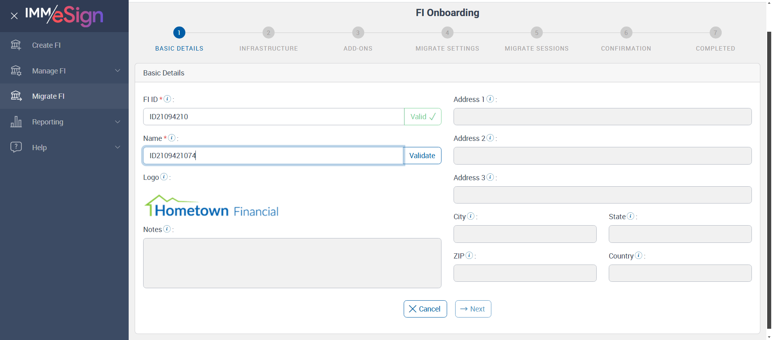This screenshot has height=340, width=772.
Task: Click the Country info icon
Action: tap(639, 255)
